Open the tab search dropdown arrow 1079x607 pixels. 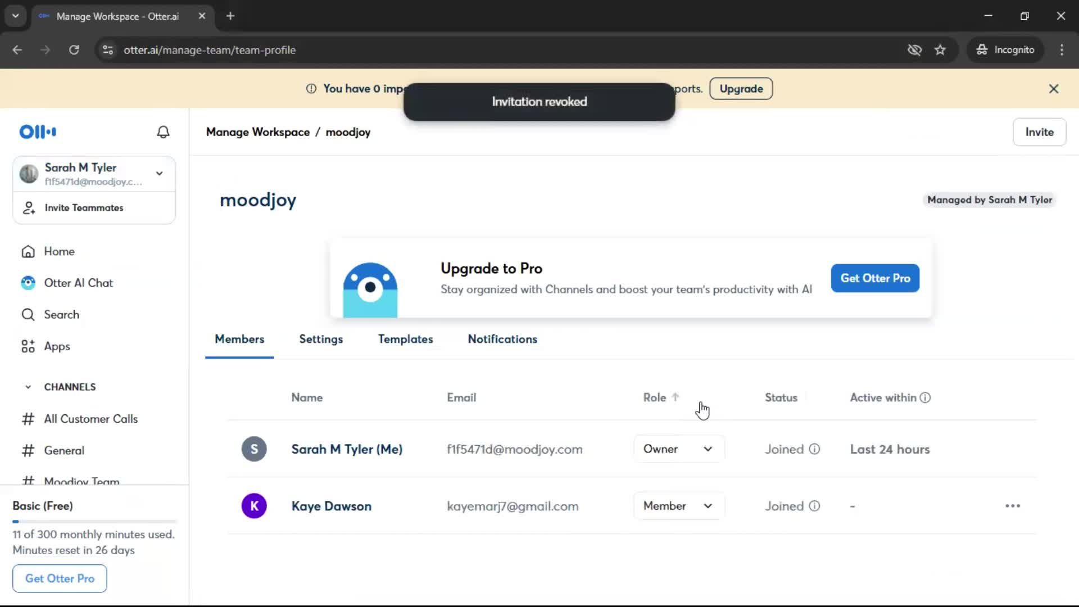click(x=16, y=16)
